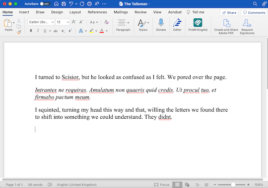268x188 pixels.
Task: Cut the selection with scissors icon
Action: (19, 21)
